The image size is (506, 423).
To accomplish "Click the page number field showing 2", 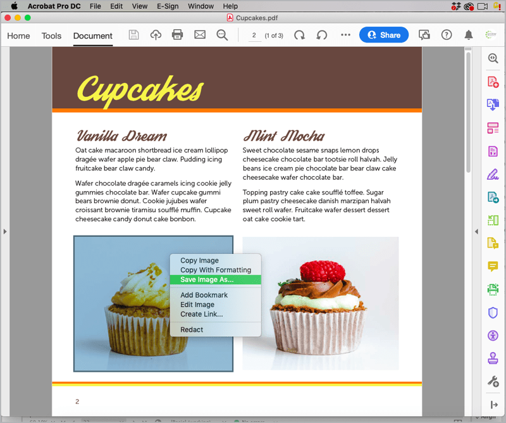I will coord(254,35).
